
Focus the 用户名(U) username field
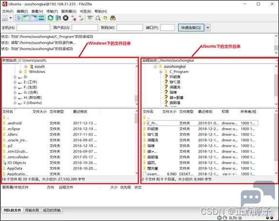[x=85, y=28]
